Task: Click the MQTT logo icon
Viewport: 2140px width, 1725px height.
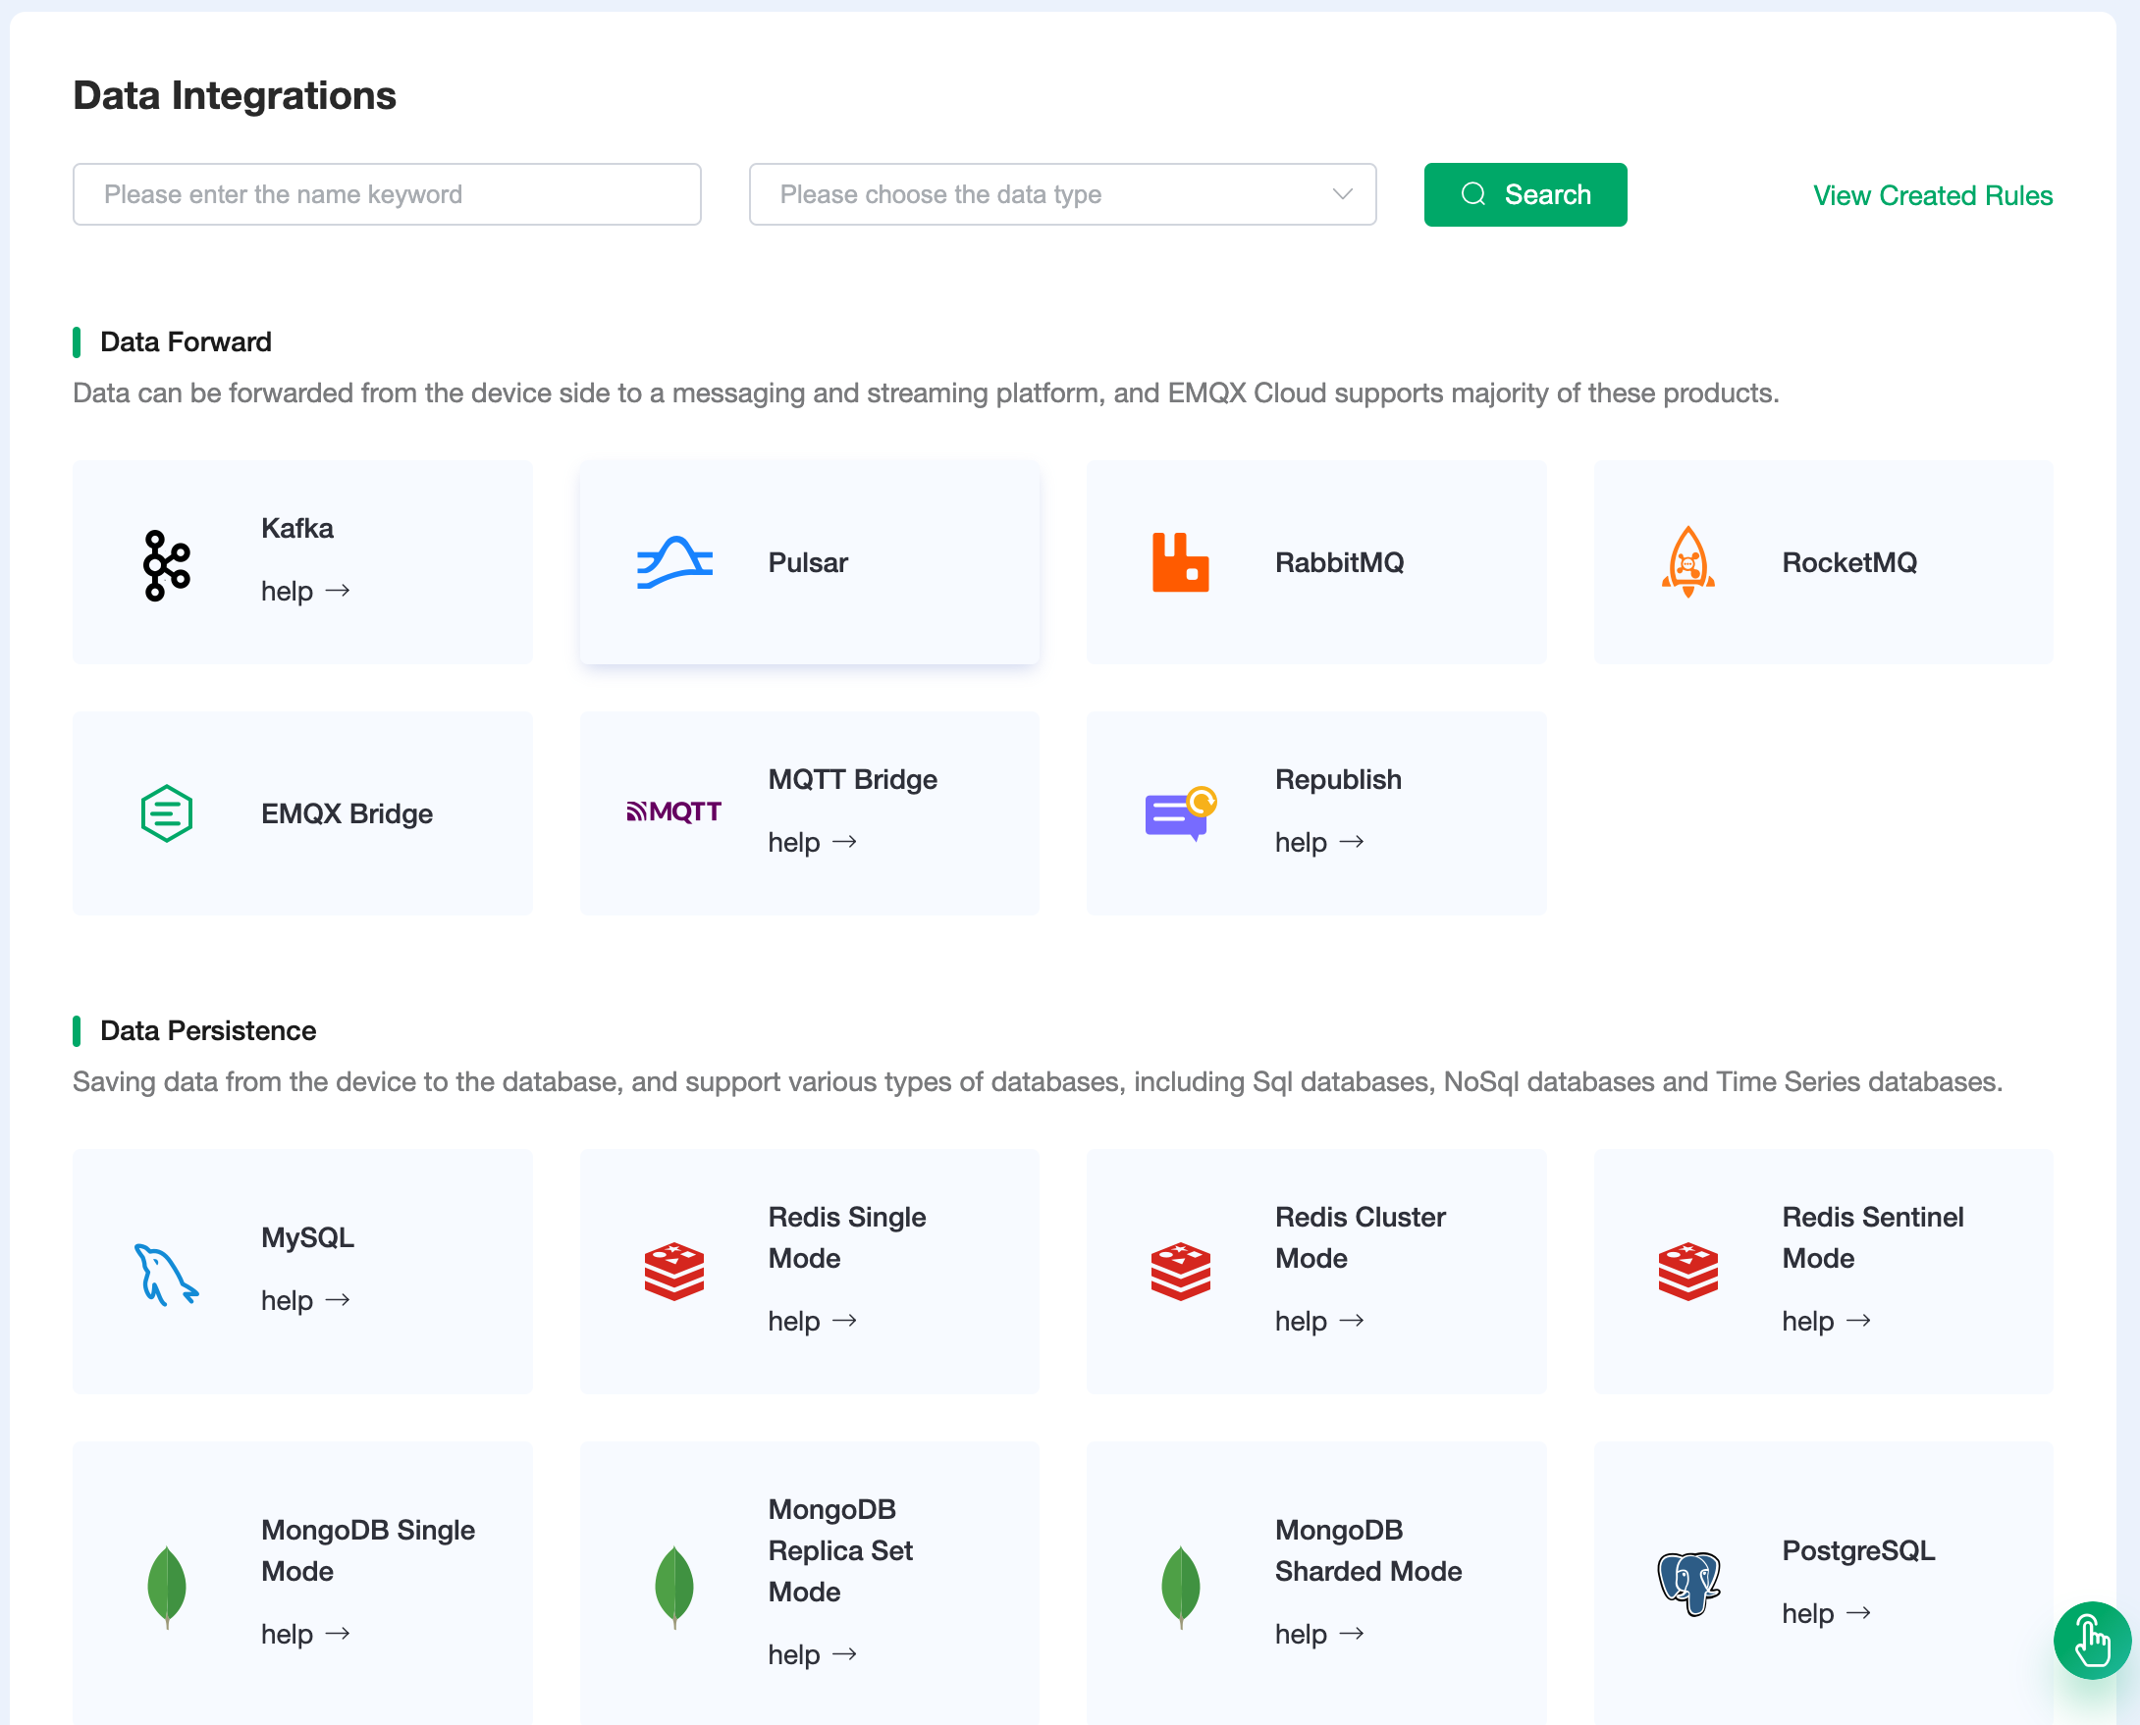Action: 674,811
